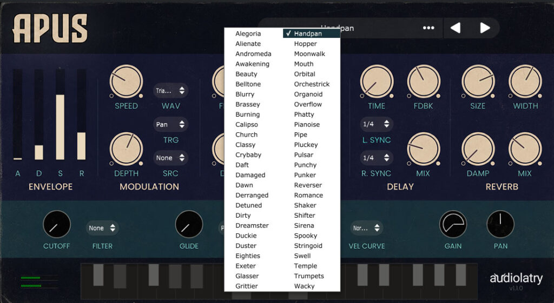The width and height of the screenshot is (554, 303).
Task: Select the Stringoid preset
Action: [308, 246]
